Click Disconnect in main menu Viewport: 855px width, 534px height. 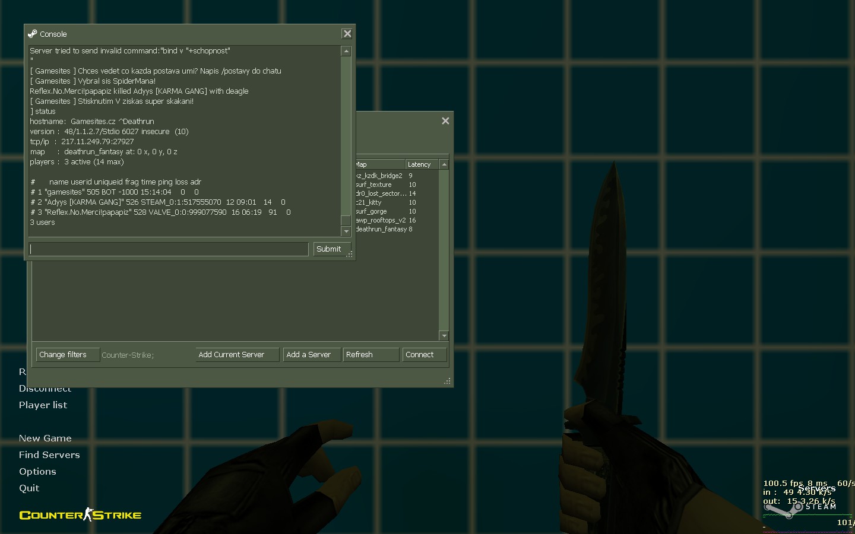pos(45,390)
